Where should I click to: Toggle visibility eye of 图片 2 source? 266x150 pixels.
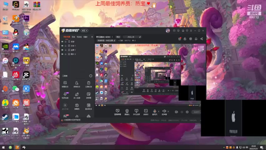[62, 54]
